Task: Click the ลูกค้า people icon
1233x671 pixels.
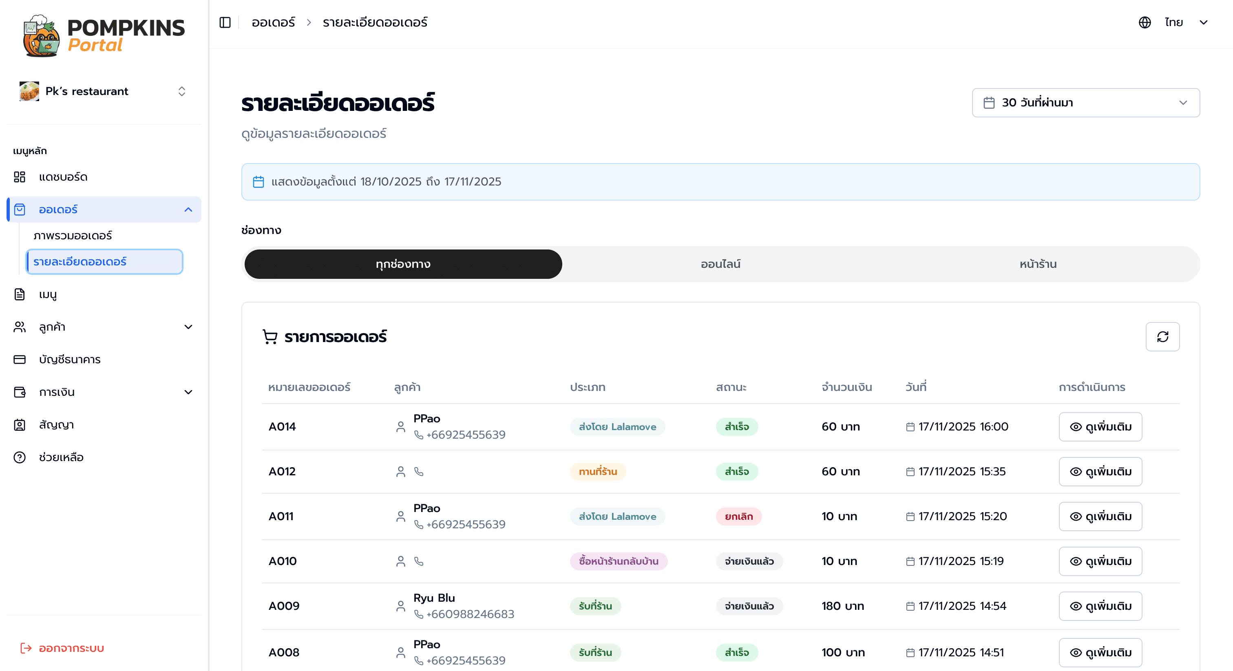Action: [x=20, y=327]
